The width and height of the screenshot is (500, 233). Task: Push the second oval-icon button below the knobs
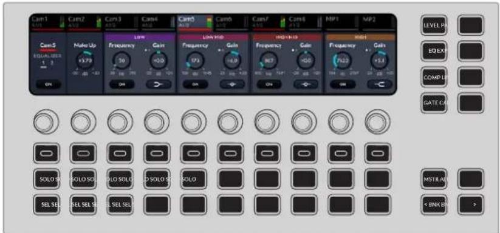click(x=83, y=153)
